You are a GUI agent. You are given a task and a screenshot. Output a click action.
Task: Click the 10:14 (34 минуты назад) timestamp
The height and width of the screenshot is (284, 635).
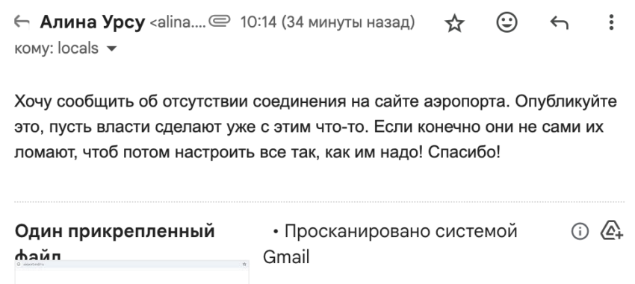pos(327,22)
